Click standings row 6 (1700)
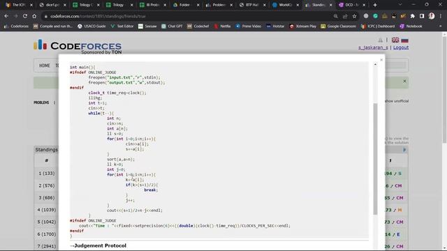447x251 pixels. pos(47,234)
